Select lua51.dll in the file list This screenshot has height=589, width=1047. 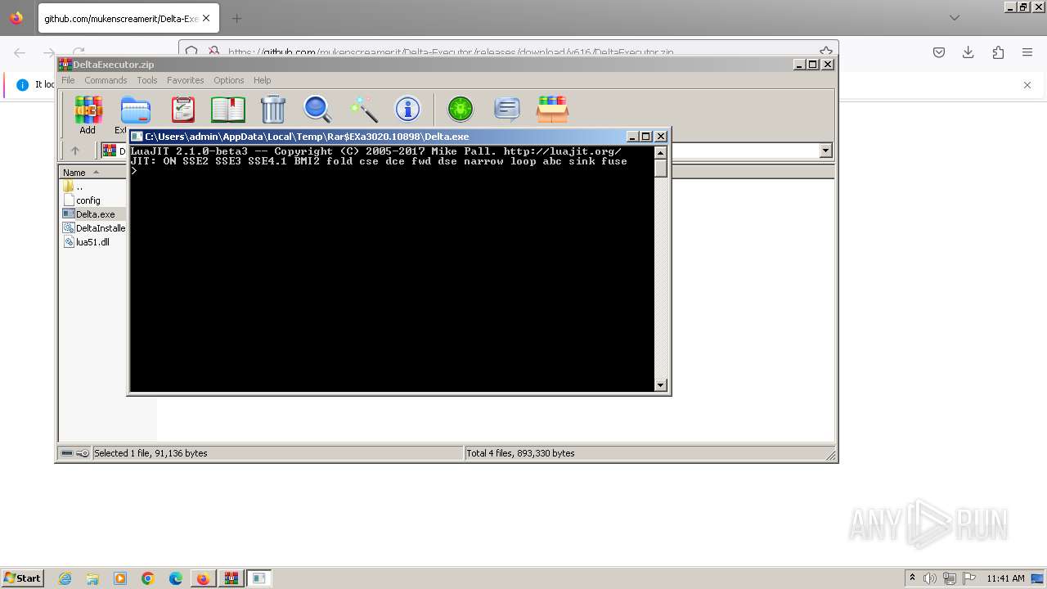(x=87, y=242)
